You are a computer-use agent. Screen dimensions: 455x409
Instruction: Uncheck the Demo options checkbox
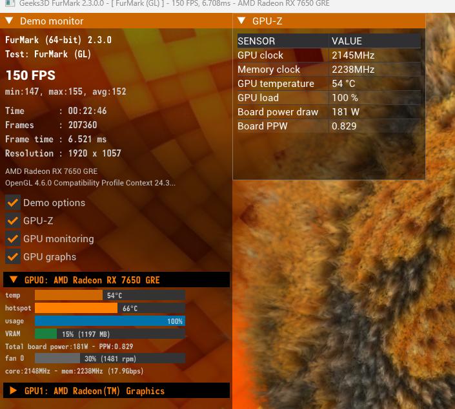point(13,202)
